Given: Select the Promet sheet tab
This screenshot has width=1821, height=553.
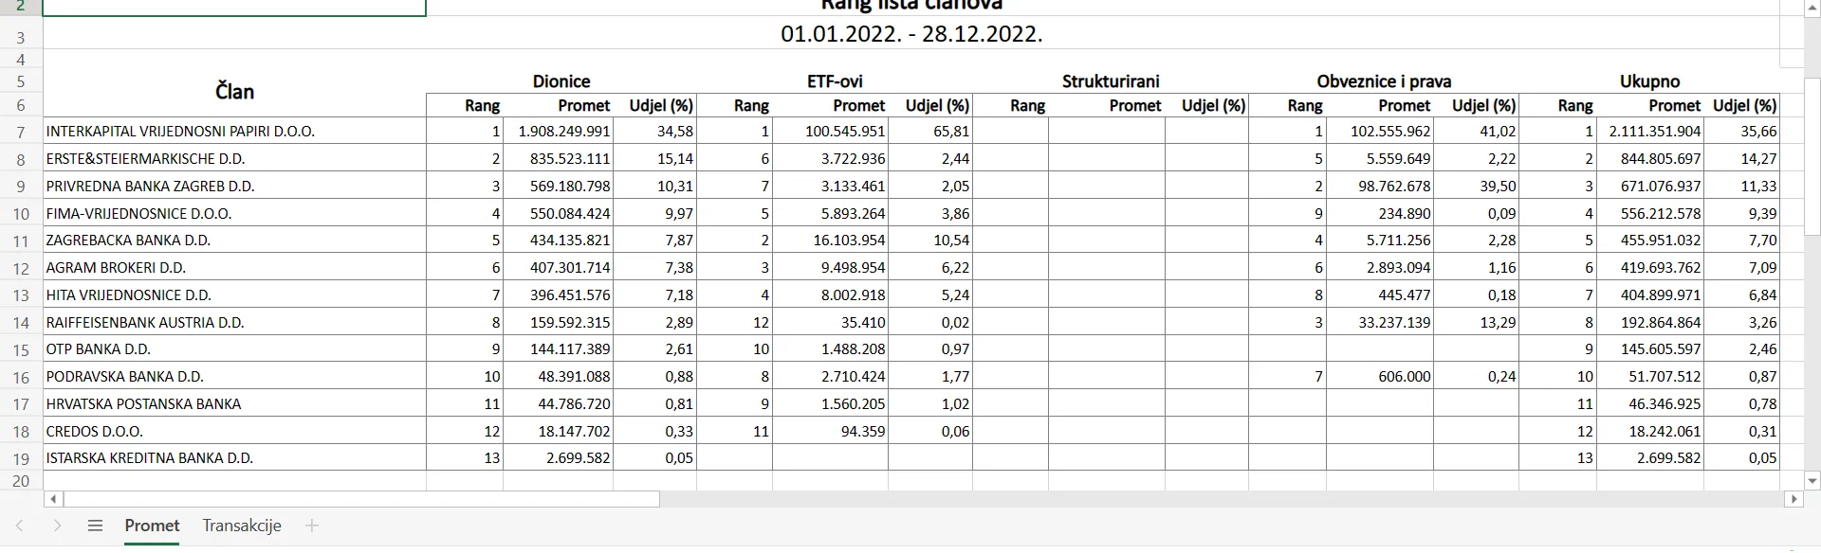Looking at the screenshot, I should click(152, 526).
